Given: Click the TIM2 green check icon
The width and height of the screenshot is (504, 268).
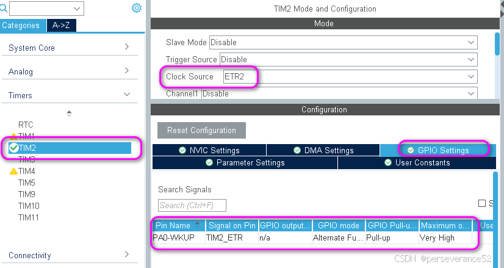Looking at the screenshot, I should tap(13, 148).
